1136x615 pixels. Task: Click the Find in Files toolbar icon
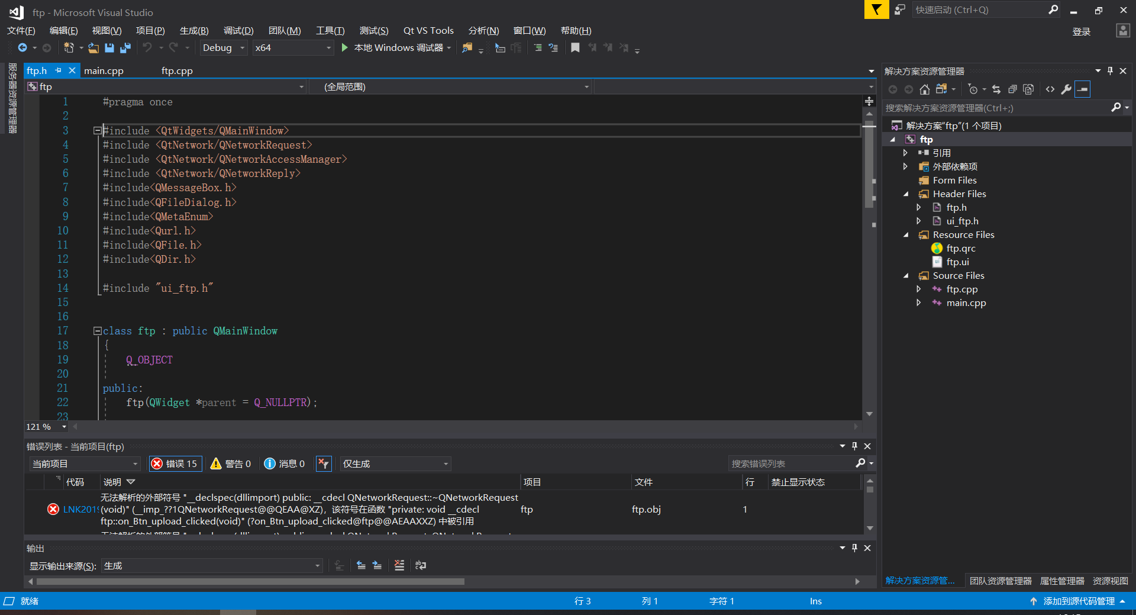tap(467, 47)
